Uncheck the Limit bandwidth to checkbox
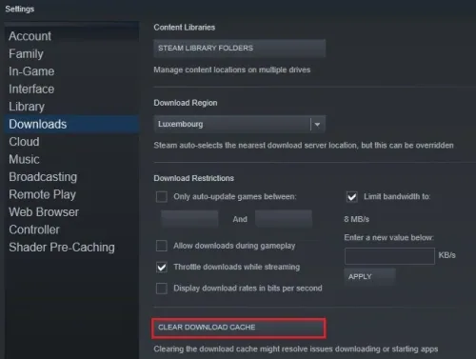Viewport: 476px width, 359px height. [352, 197]
